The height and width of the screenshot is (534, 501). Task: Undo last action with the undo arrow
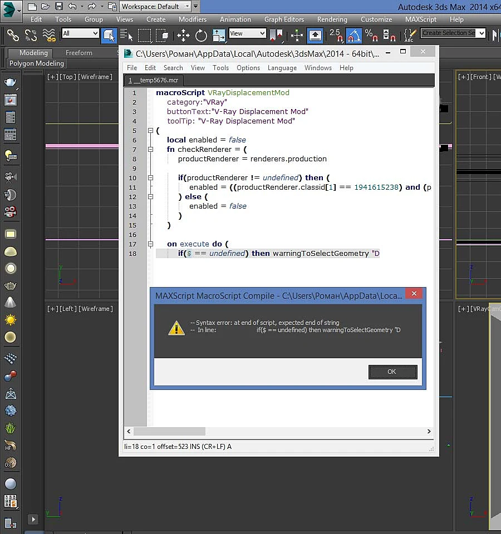pos(72,6)
